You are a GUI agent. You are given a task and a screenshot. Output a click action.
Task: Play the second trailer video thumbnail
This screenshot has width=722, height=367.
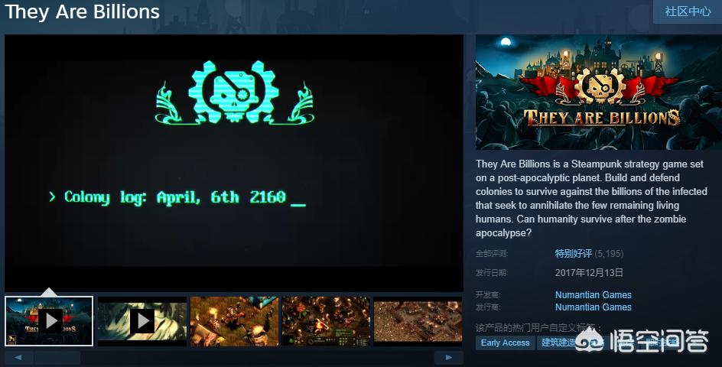[142, 321]
